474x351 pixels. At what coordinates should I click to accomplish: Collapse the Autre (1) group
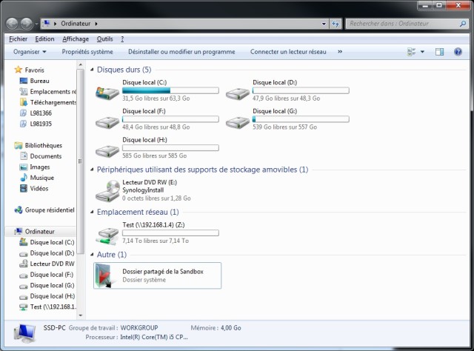(92, 255)
